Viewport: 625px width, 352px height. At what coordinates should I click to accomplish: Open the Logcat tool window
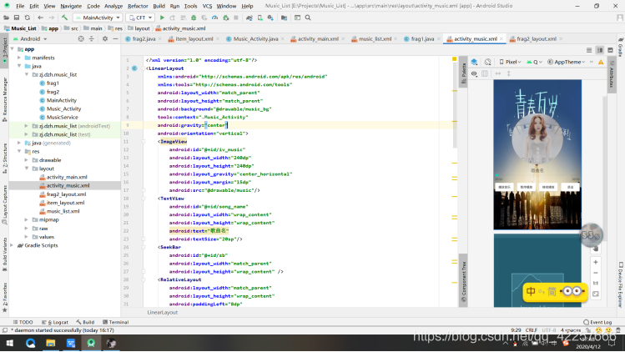(58, 322)
